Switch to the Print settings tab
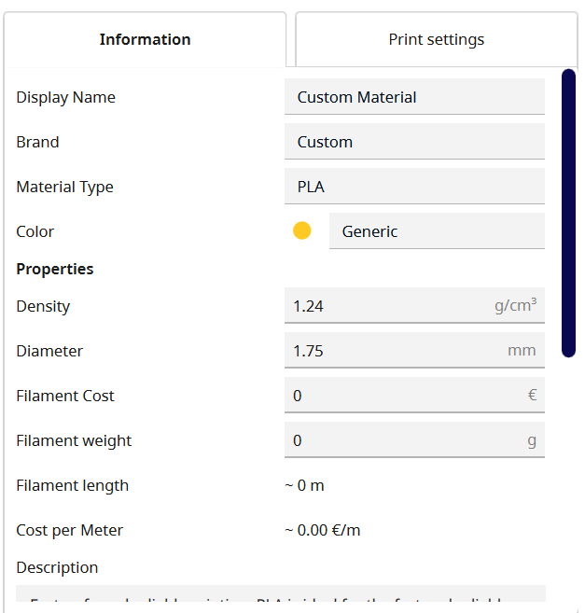585x613 pixels. [437, 39]
